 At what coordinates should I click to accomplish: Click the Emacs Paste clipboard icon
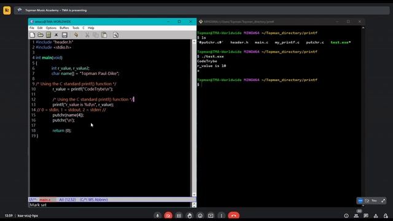(104, 35)
